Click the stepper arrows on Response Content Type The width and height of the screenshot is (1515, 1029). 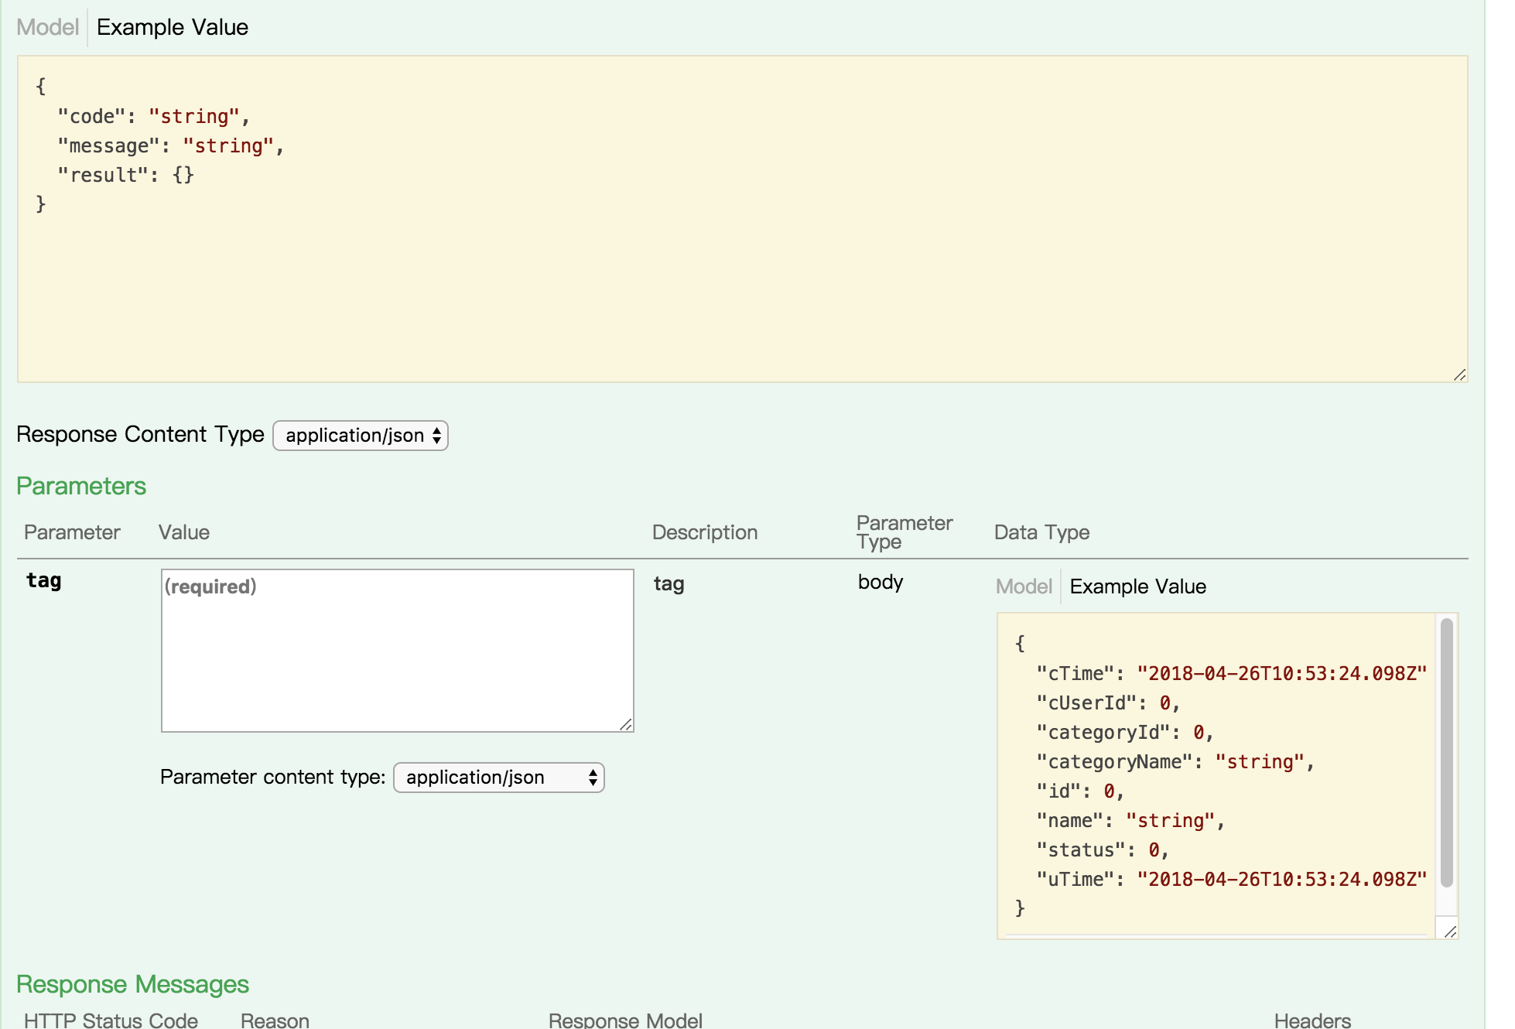[437, 436]
